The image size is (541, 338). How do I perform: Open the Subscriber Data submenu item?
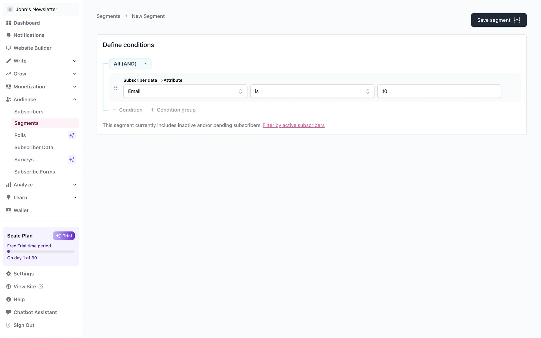click(x=34, y=147)
